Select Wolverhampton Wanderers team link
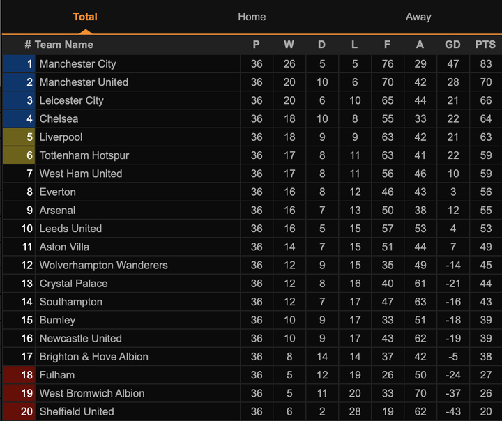Viewport: 502px width, 421px height. (x=103, y=265)
